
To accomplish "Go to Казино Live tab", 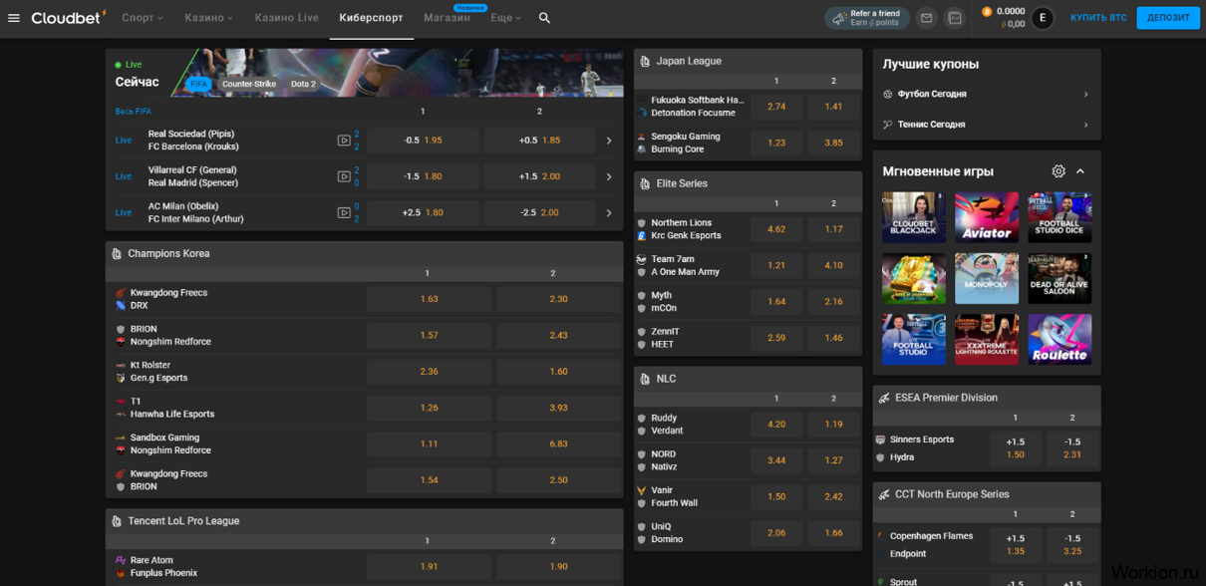I will (286, 18).
